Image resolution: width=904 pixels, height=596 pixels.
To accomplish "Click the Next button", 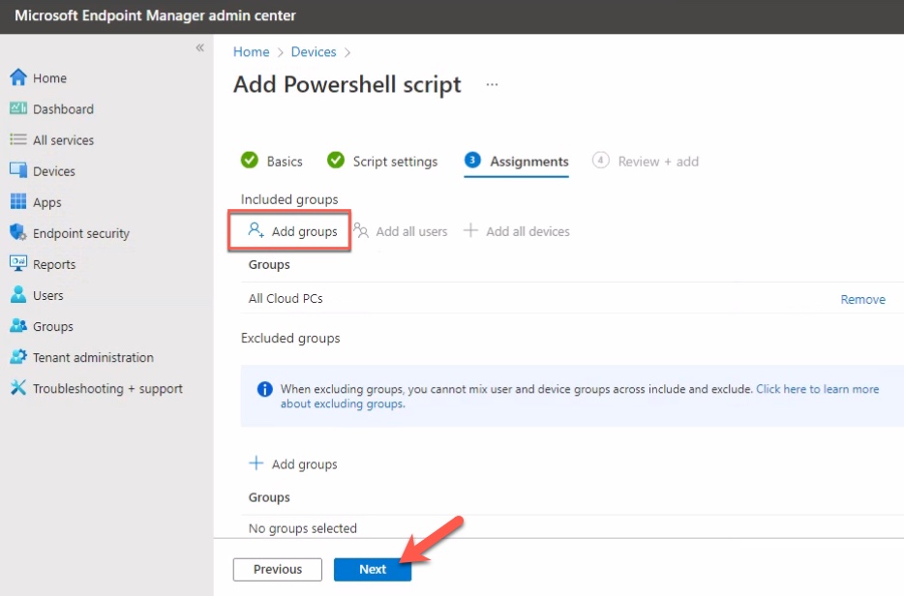I will [x=373, y=570].
